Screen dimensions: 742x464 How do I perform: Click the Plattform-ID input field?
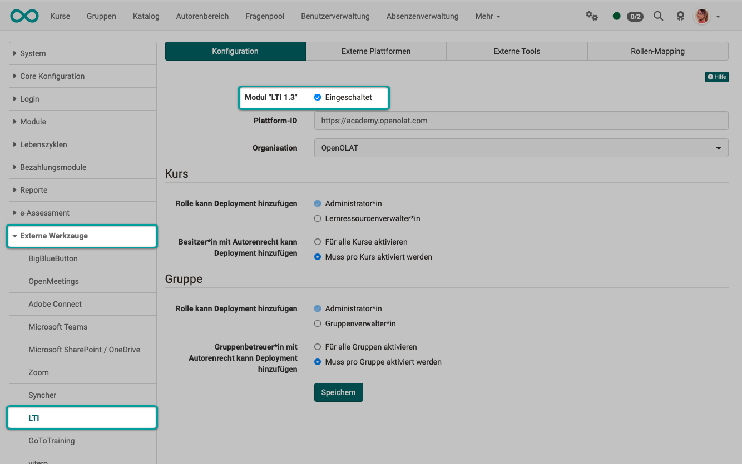(x=521, y=121)
